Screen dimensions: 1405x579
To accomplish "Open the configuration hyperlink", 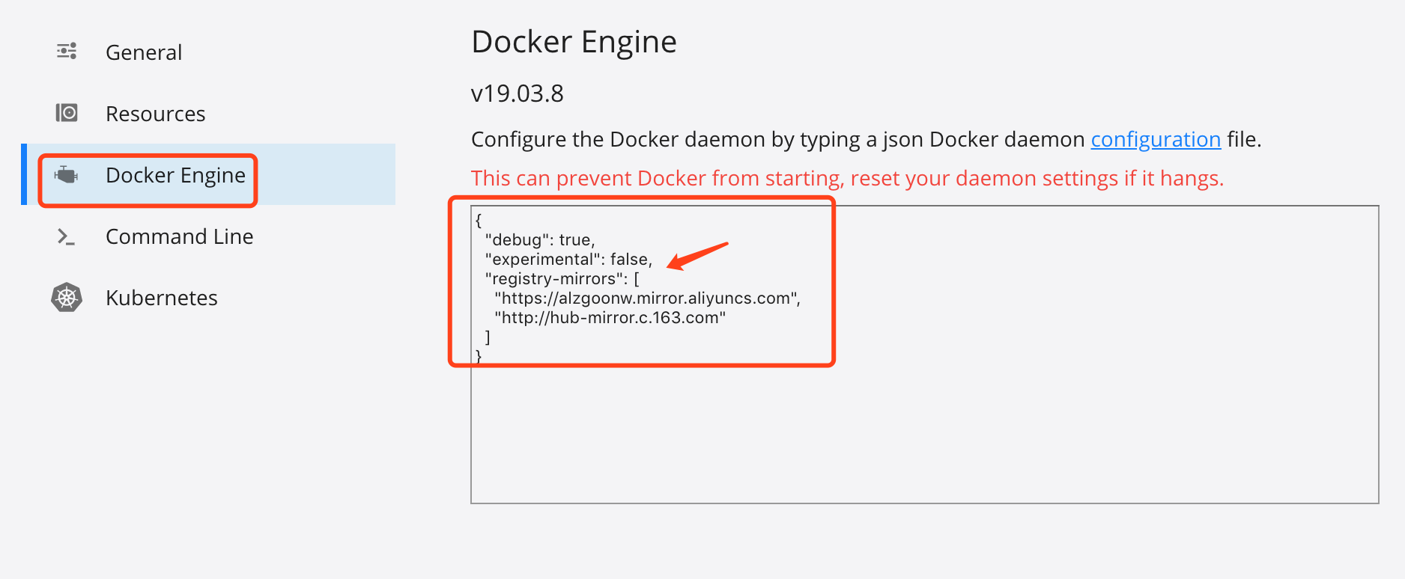I will click(x=1156, y=139).
